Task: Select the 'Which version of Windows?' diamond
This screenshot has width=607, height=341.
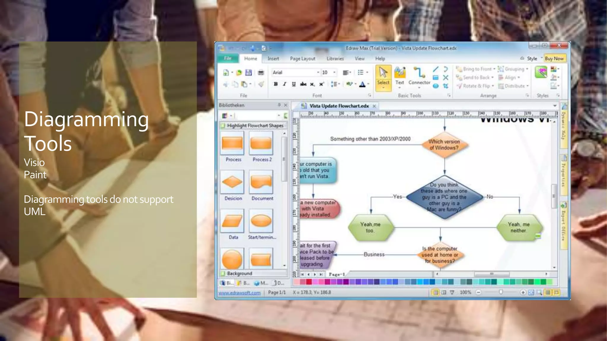Action: (x=444, y=145)
